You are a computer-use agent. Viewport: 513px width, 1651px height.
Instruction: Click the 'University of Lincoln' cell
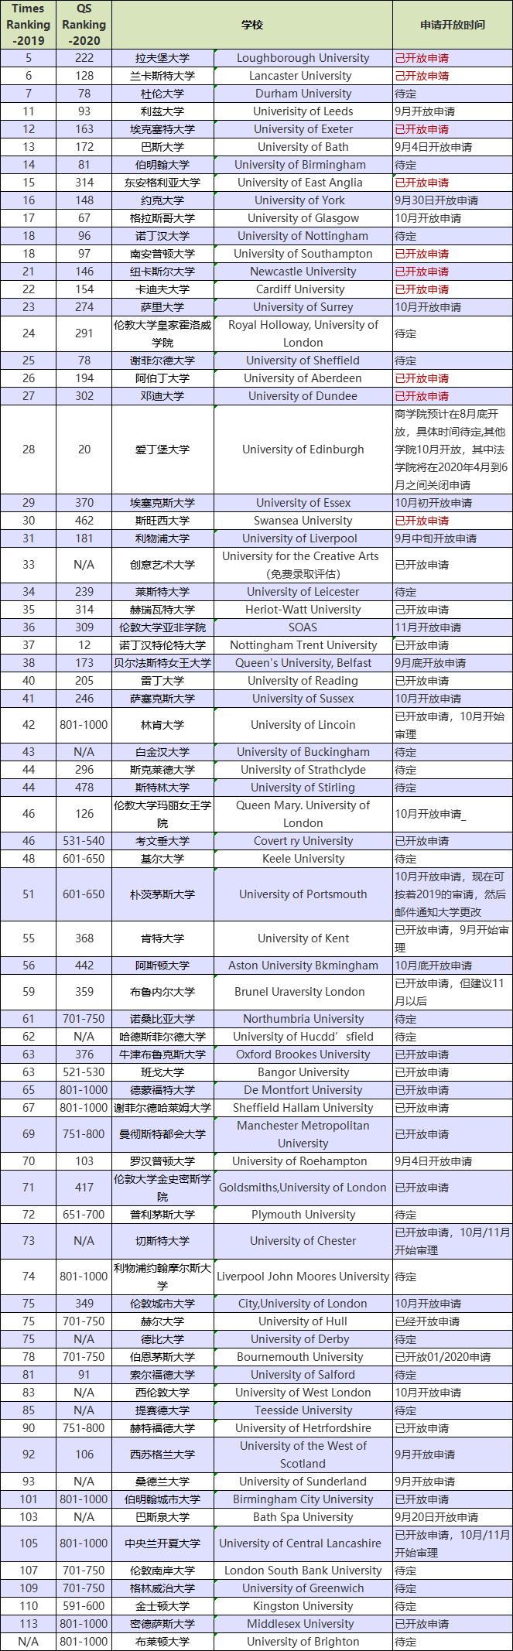point(303,725)
